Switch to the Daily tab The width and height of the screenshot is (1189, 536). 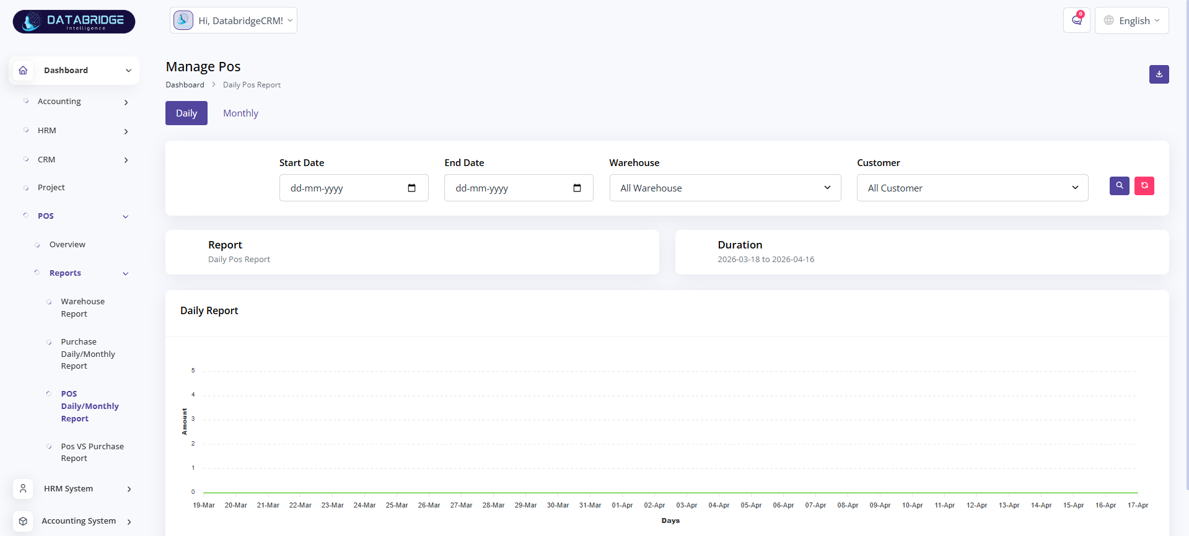click(x=186, y=113)
